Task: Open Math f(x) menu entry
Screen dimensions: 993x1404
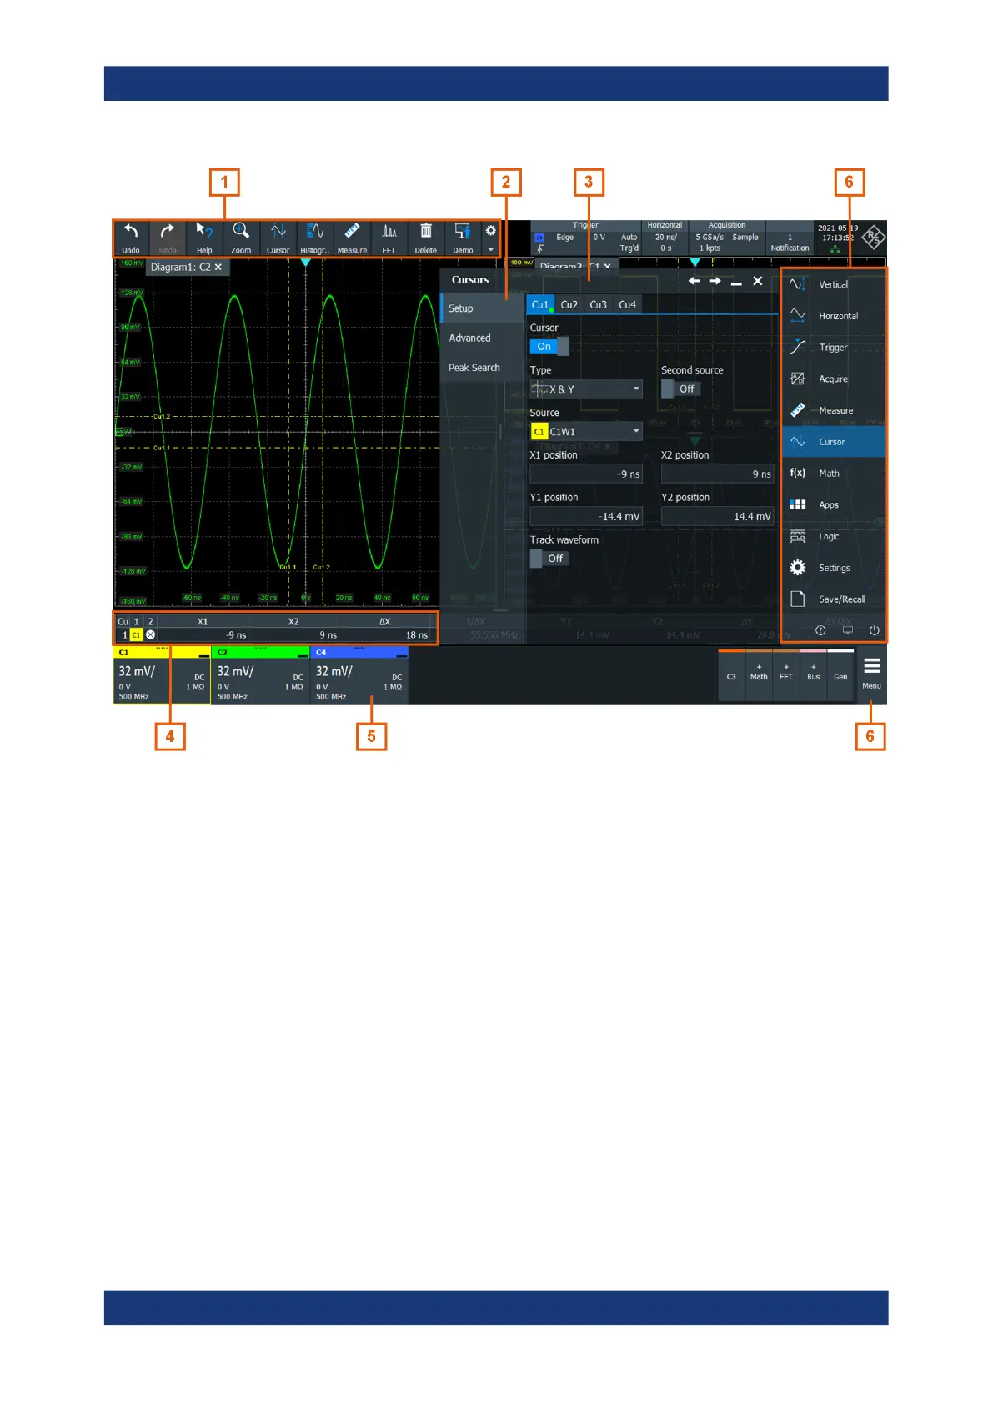Action: coord(834,474)
